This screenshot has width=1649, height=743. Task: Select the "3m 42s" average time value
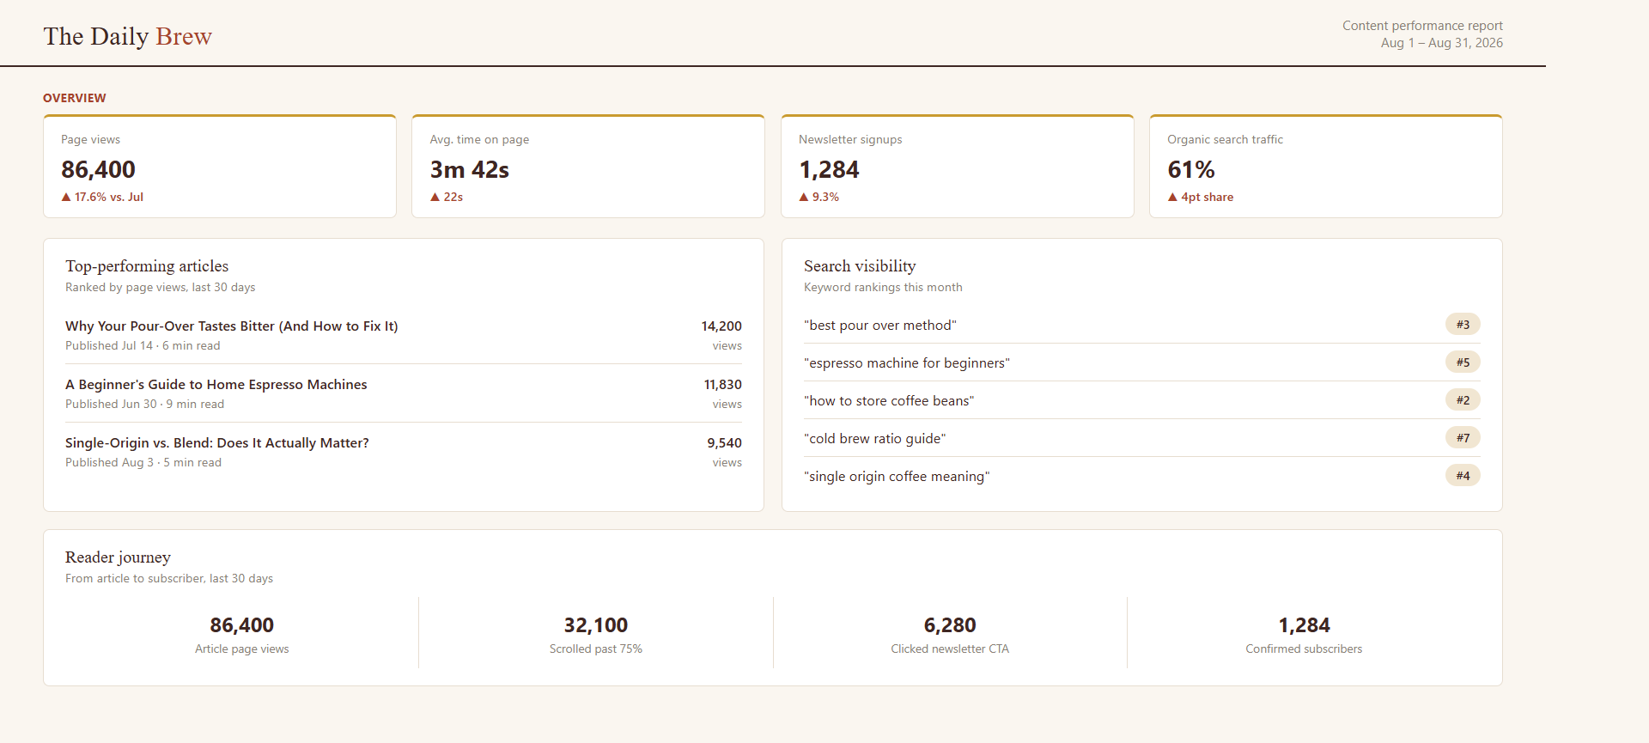coord(469,170)
